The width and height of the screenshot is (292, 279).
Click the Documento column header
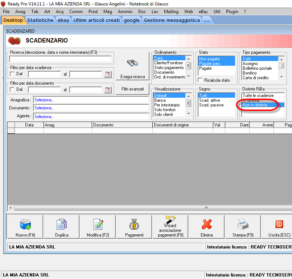pos(122,125)
